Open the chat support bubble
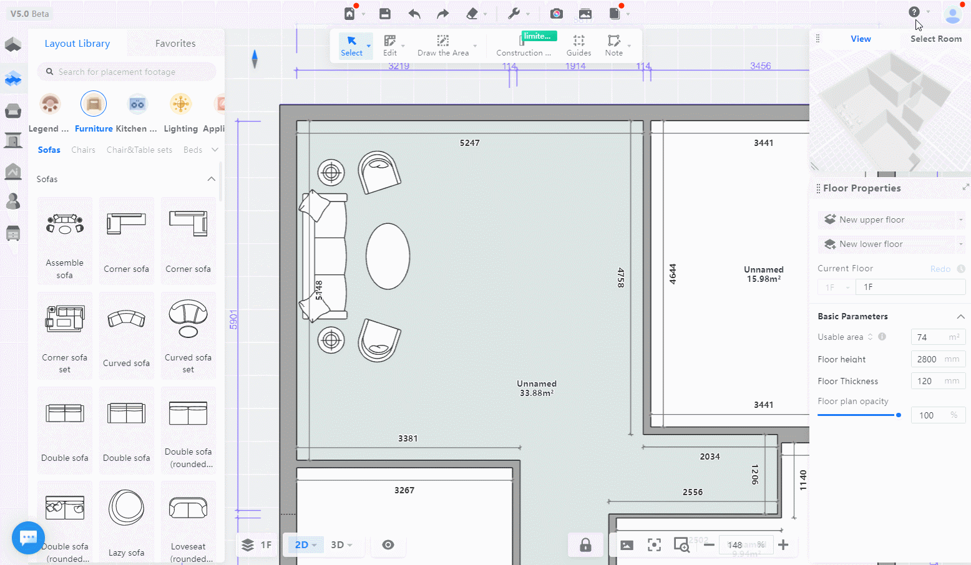The height and width of the screenshot is (565, 971). pyautogui.click(x=28, y=538)
